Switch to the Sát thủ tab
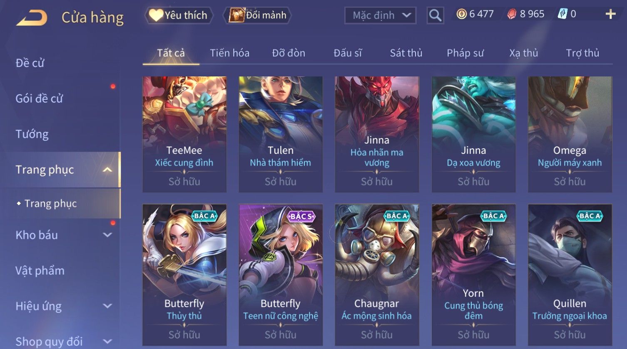This screenshot has width=627, height=349. point(406,53)
